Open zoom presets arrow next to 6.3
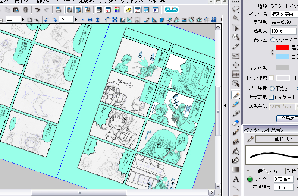Screen dimensions: 298x196 click(x=23, y=19)
